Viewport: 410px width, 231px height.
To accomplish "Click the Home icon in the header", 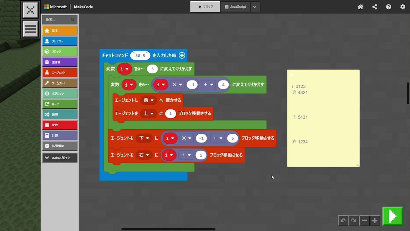I will point(360,7).
